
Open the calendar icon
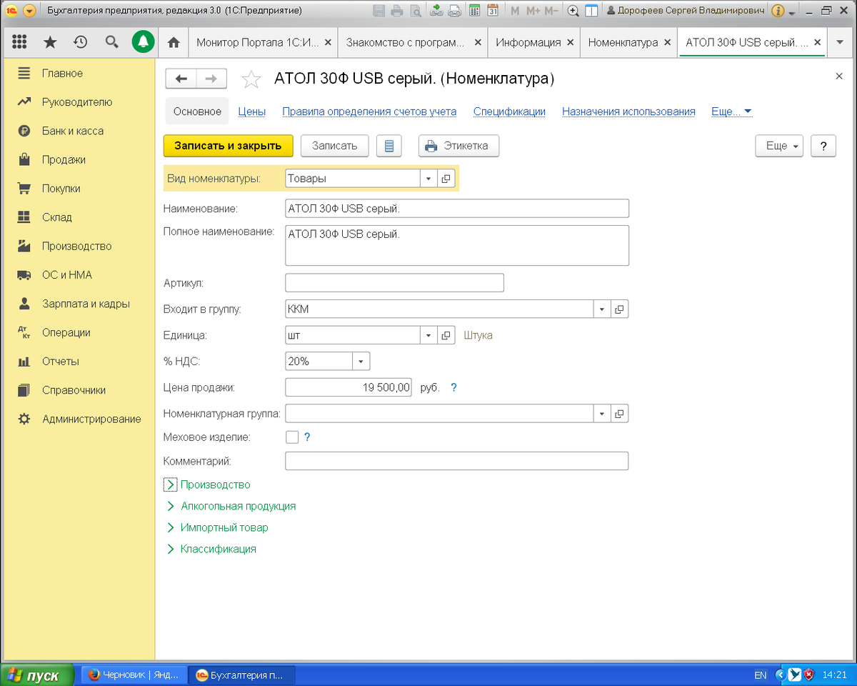[x=493, y=11]
